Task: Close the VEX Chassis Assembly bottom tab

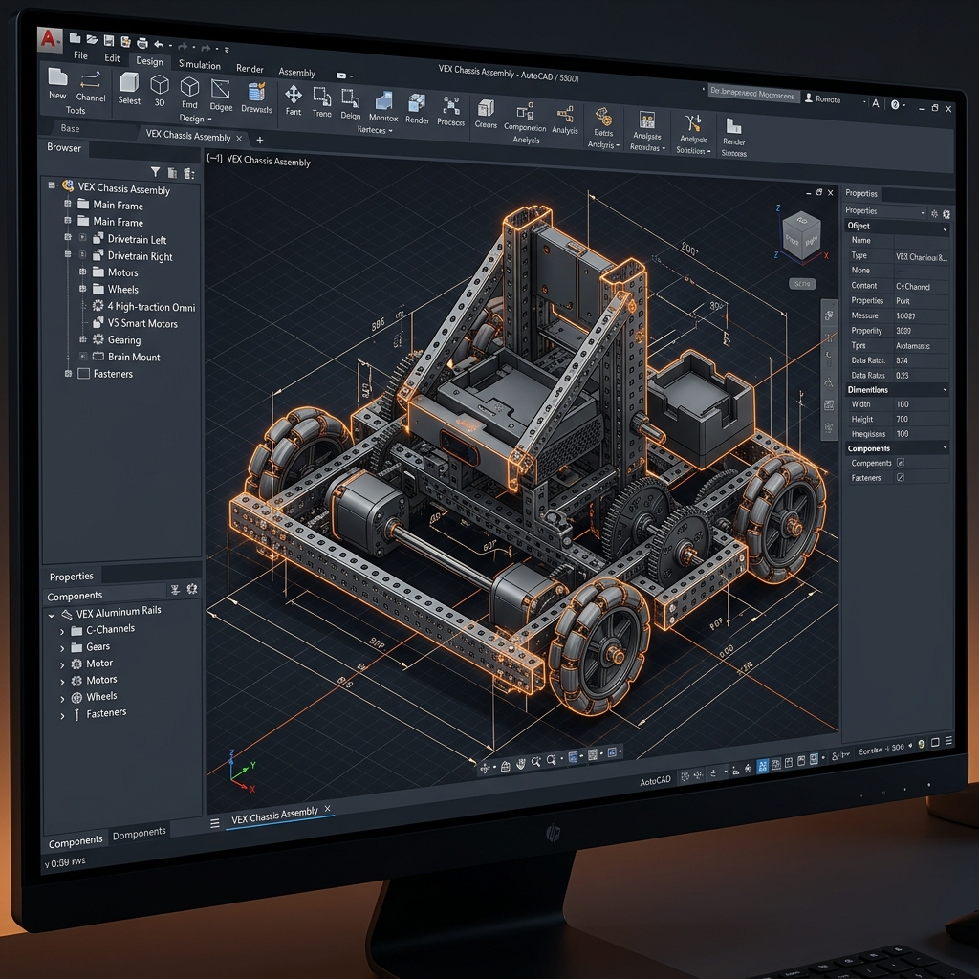Action: point(327,809)
